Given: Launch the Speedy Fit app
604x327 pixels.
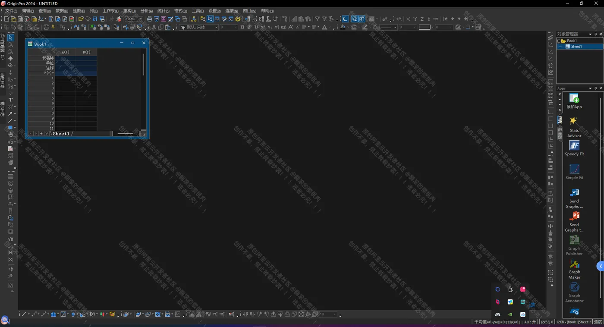Looking at the screenshot, I should tap(574, 148).
